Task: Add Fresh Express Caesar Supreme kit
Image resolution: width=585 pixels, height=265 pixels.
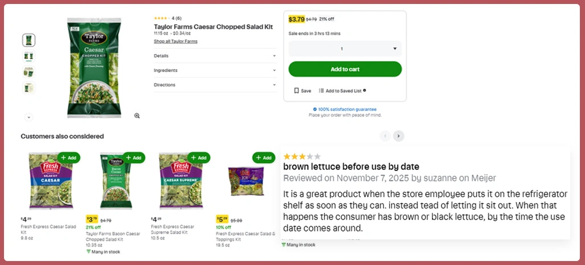Action: pyautogui.click(x=198, y=158)
